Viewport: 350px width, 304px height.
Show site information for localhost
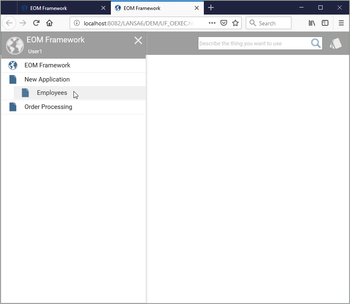(x=76, y=23)
